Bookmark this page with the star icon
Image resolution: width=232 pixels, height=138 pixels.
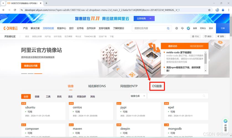(x=209, y=10)
